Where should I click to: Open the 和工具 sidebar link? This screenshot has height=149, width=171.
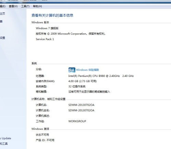point(4,144)
